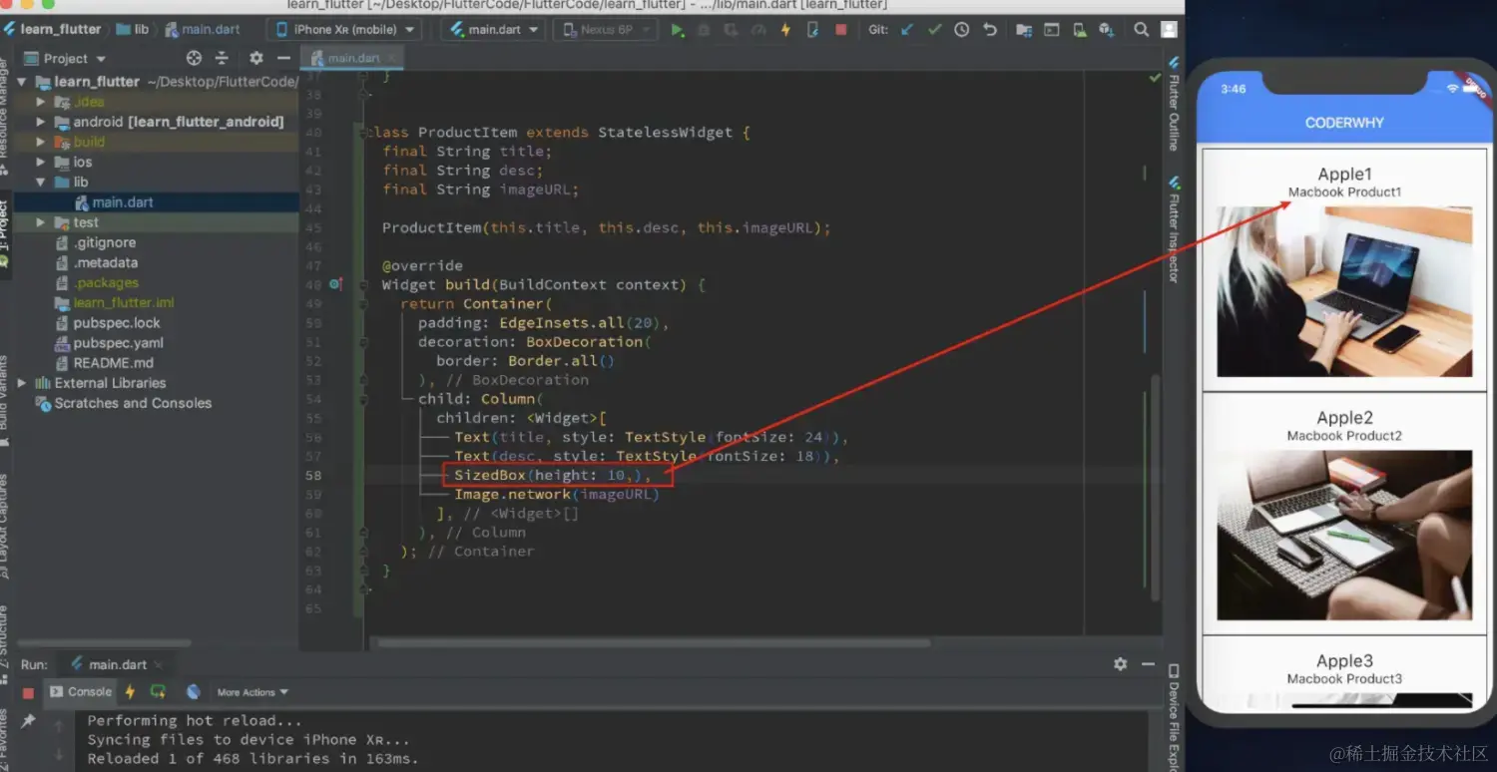Select the override gutter marker at line 48
This screenshot has height=772, width=1497.
pyautogui.click(x=336, y=284)
